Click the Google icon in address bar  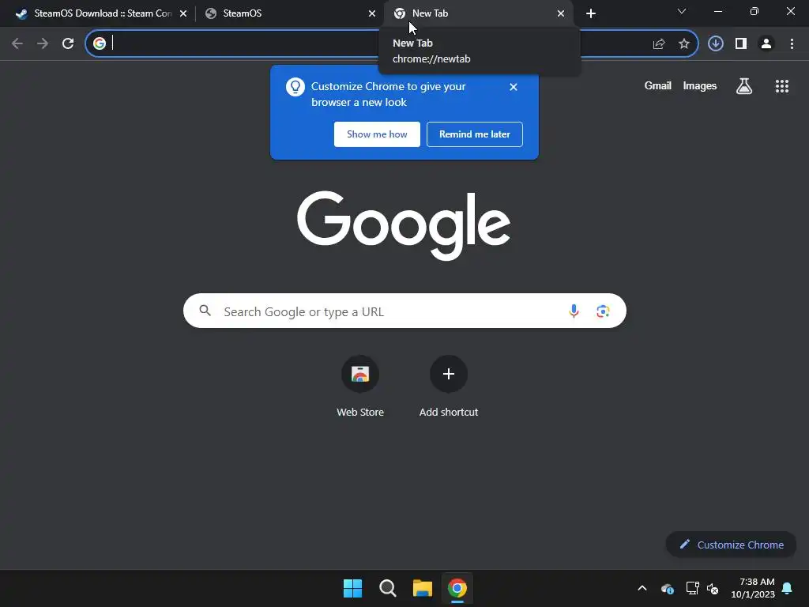(x=100, y=43)
